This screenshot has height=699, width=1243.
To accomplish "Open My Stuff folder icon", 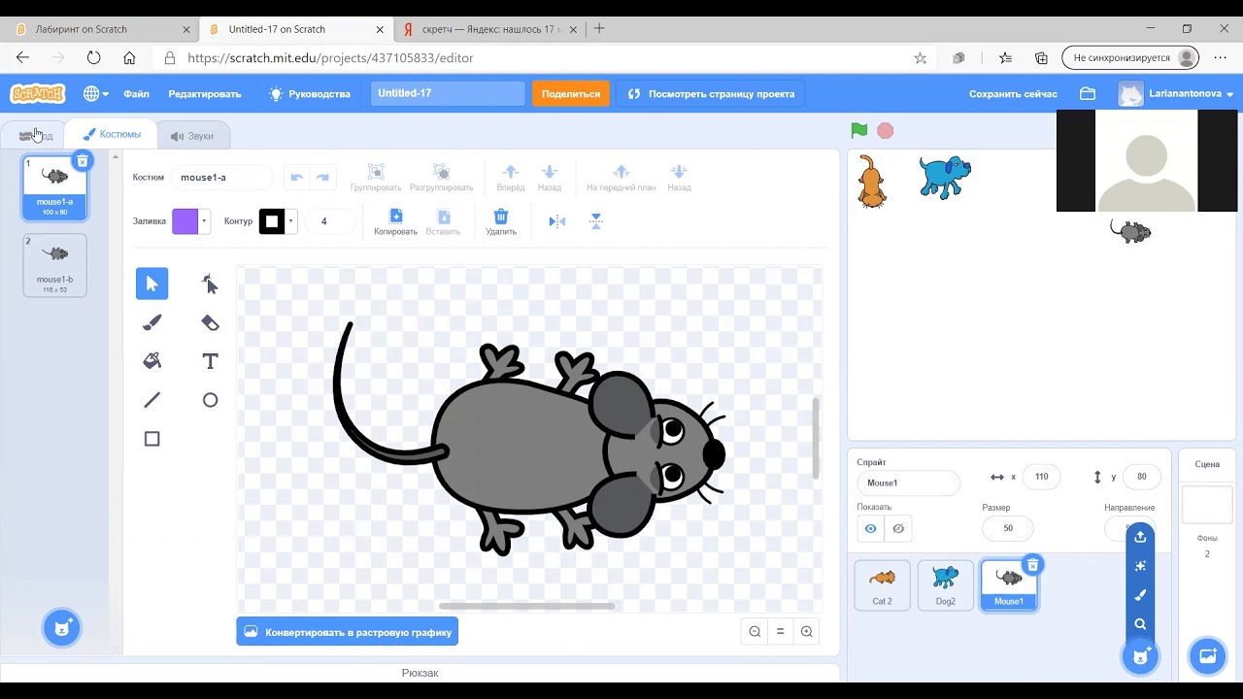I will point(1088,94).
